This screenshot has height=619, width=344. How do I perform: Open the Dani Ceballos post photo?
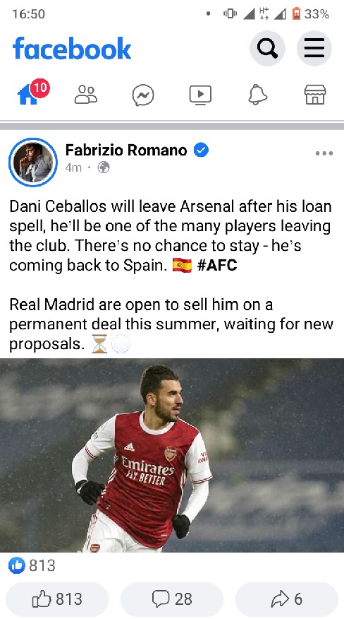[172, 455]
